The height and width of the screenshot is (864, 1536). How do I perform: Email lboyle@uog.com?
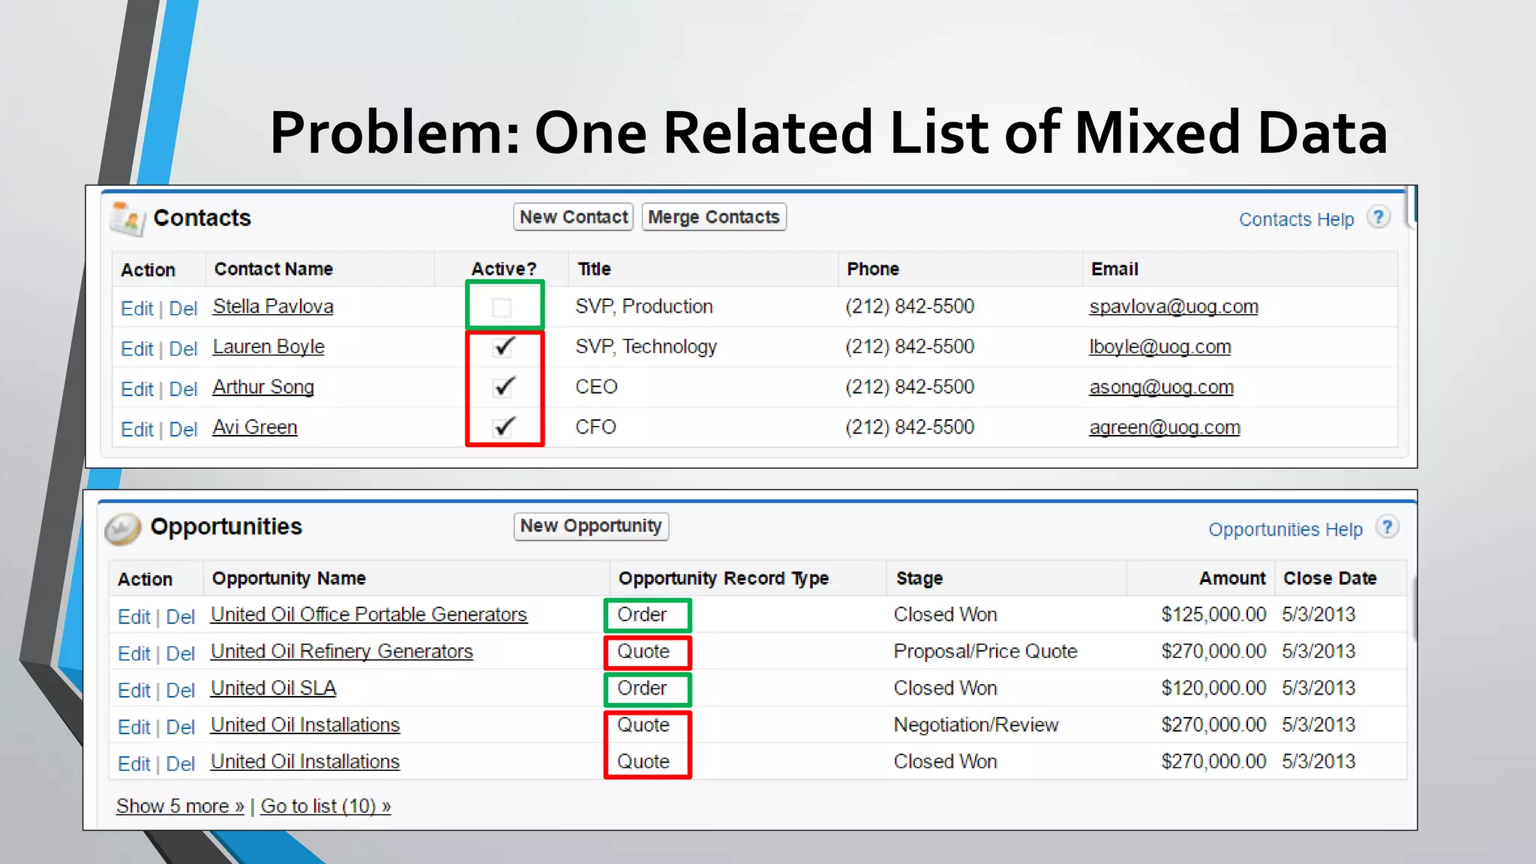tap(1160, 347)
